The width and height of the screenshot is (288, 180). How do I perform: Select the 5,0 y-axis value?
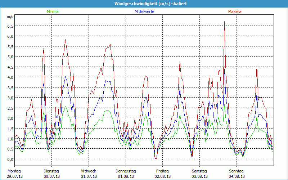tap(10, 57)
